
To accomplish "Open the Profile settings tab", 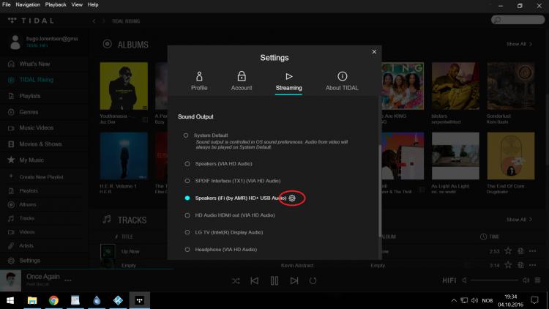I will click(x=199, y=81).
